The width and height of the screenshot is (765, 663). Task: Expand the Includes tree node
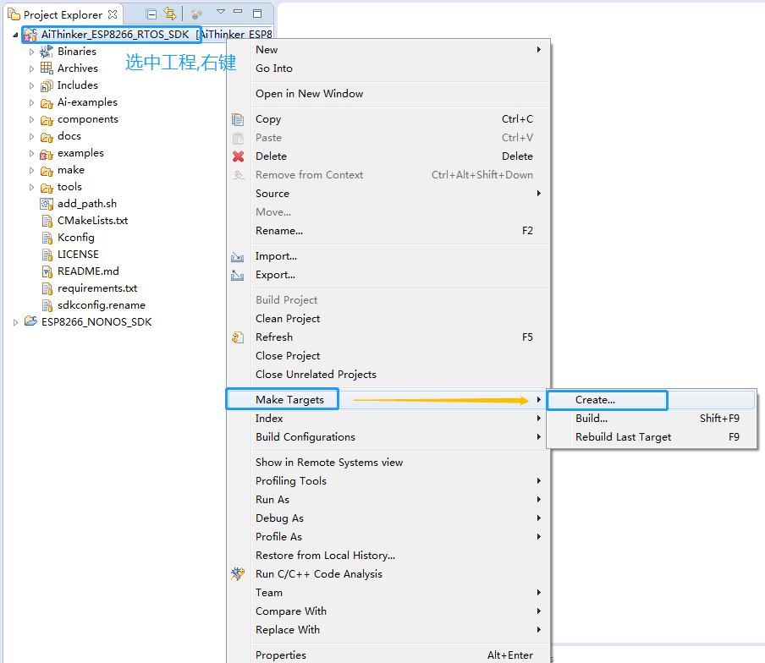pos(31,85)
